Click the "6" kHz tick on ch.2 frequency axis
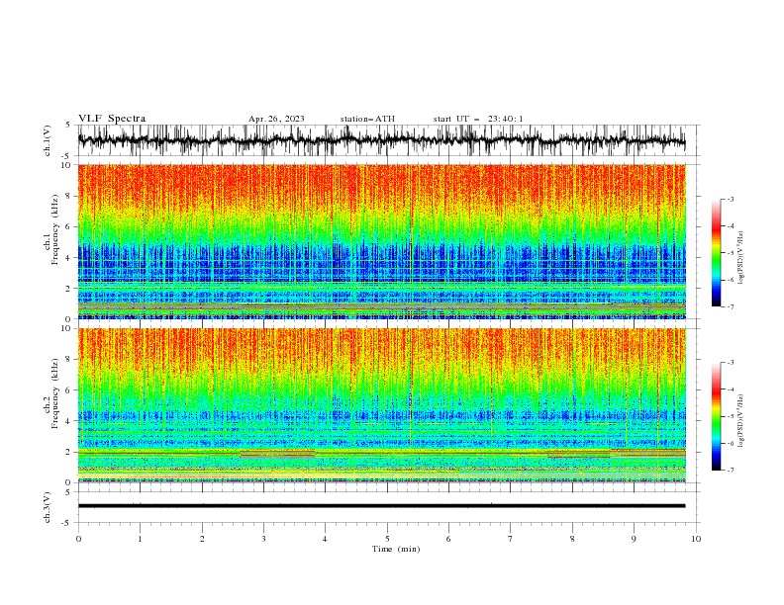Image resolution: width=784 pixels, height=605 pixels. 69,389
